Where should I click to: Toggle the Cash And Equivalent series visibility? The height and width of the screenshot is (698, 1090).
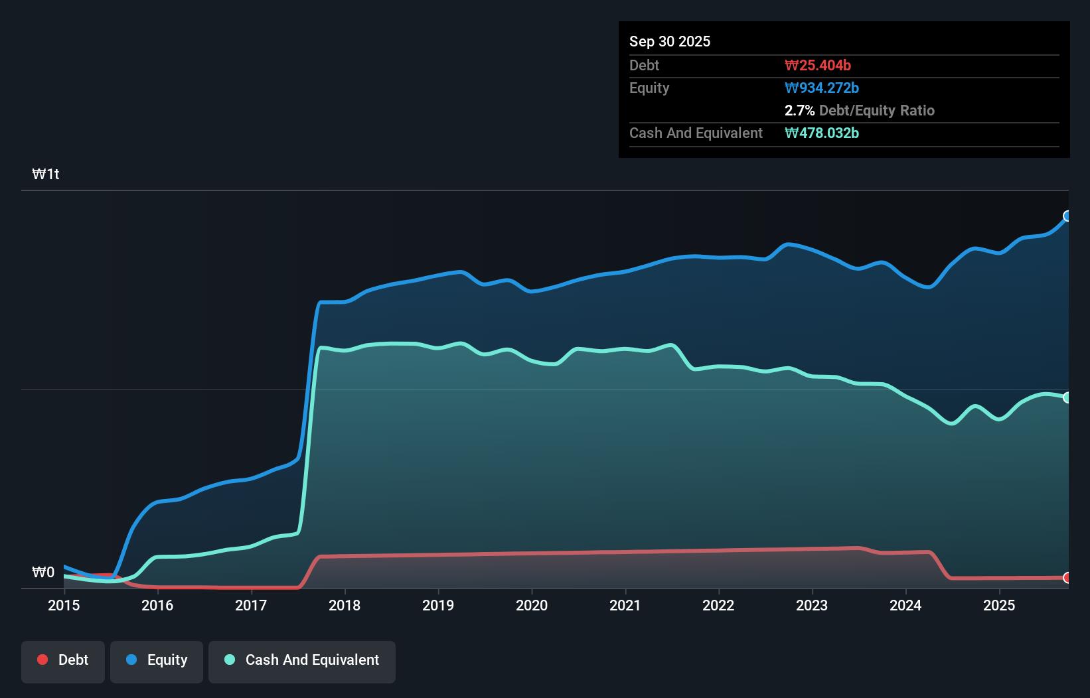click(301, 660)
